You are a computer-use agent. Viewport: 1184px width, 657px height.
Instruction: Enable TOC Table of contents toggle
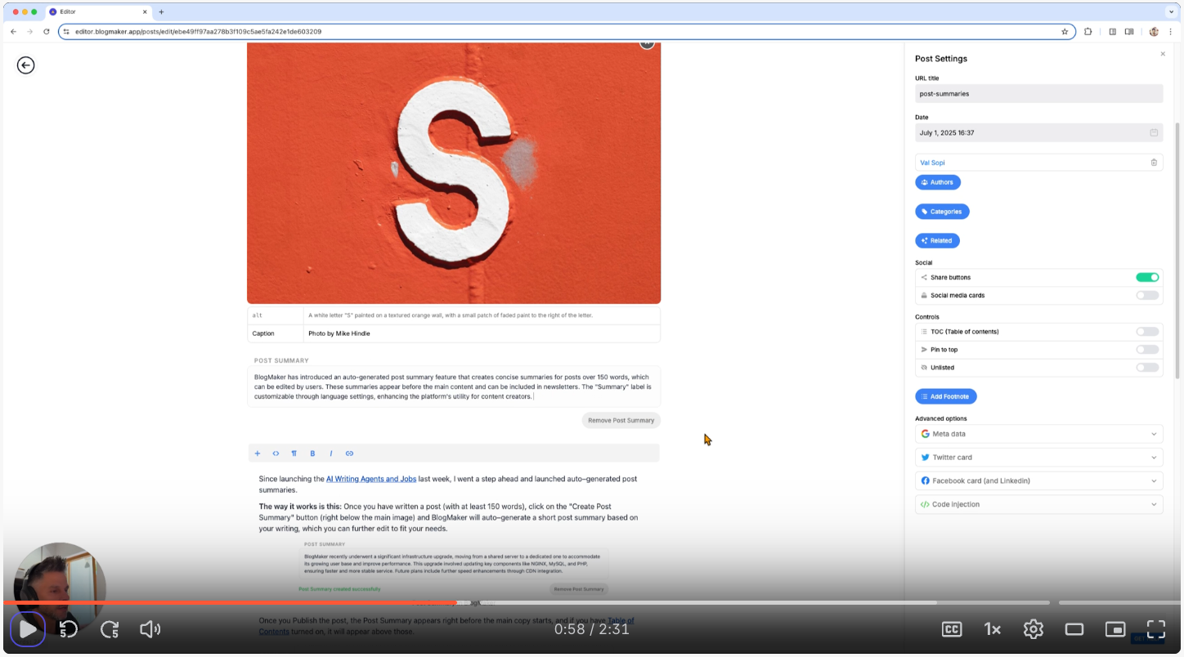click(x=1147, y=332)
